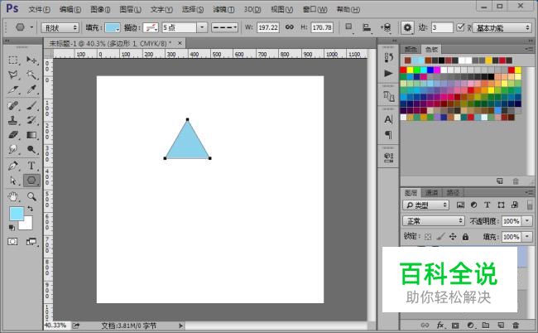
Task: Click the width W value field
Action: (268, 27)
